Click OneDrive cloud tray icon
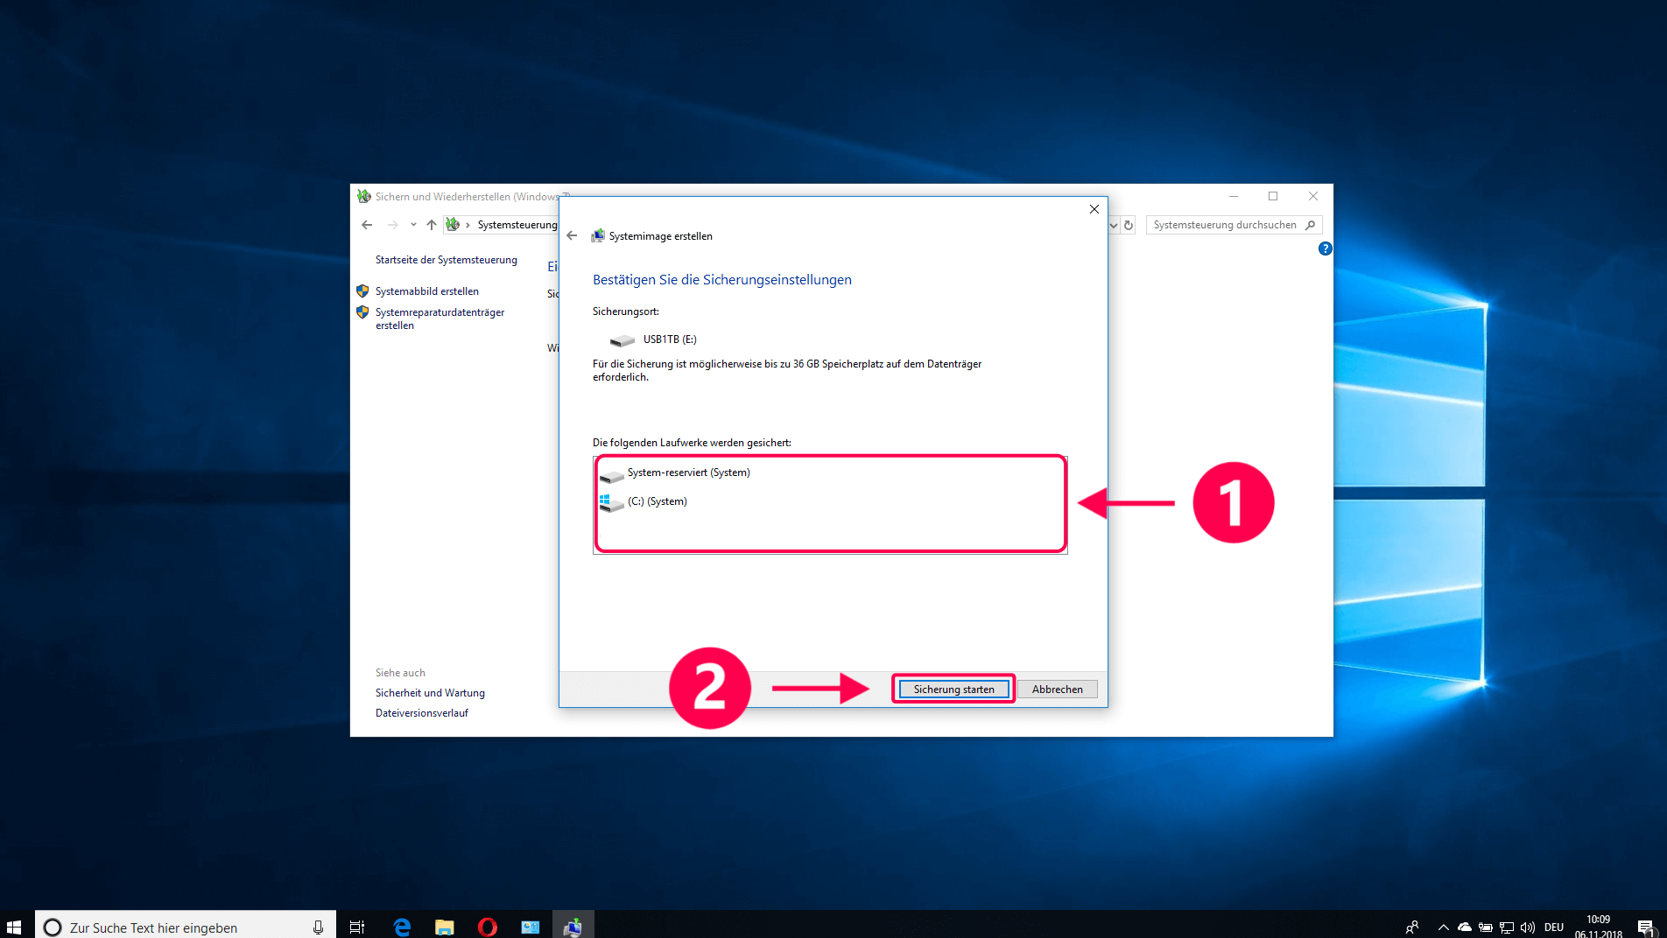This screenshot has width=1667, height=938. [1464, 927]
